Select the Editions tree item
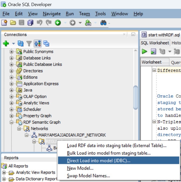Viewport: 181px width, 182px height. [x=30, y=77]
